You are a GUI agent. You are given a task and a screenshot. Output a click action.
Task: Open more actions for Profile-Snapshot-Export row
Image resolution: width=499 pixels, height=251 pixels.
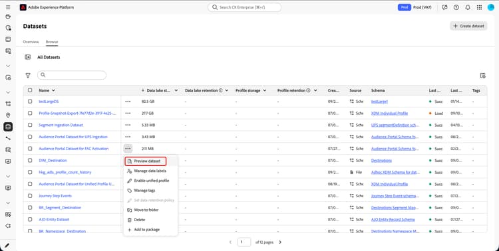click(128, 113)
